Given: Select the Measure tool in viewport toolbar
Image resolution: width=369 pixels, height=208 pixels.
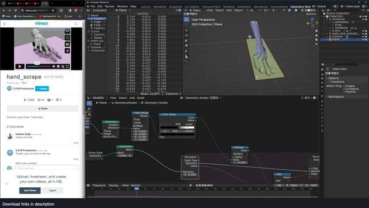Looking at the screenshot, I should 186,57.
